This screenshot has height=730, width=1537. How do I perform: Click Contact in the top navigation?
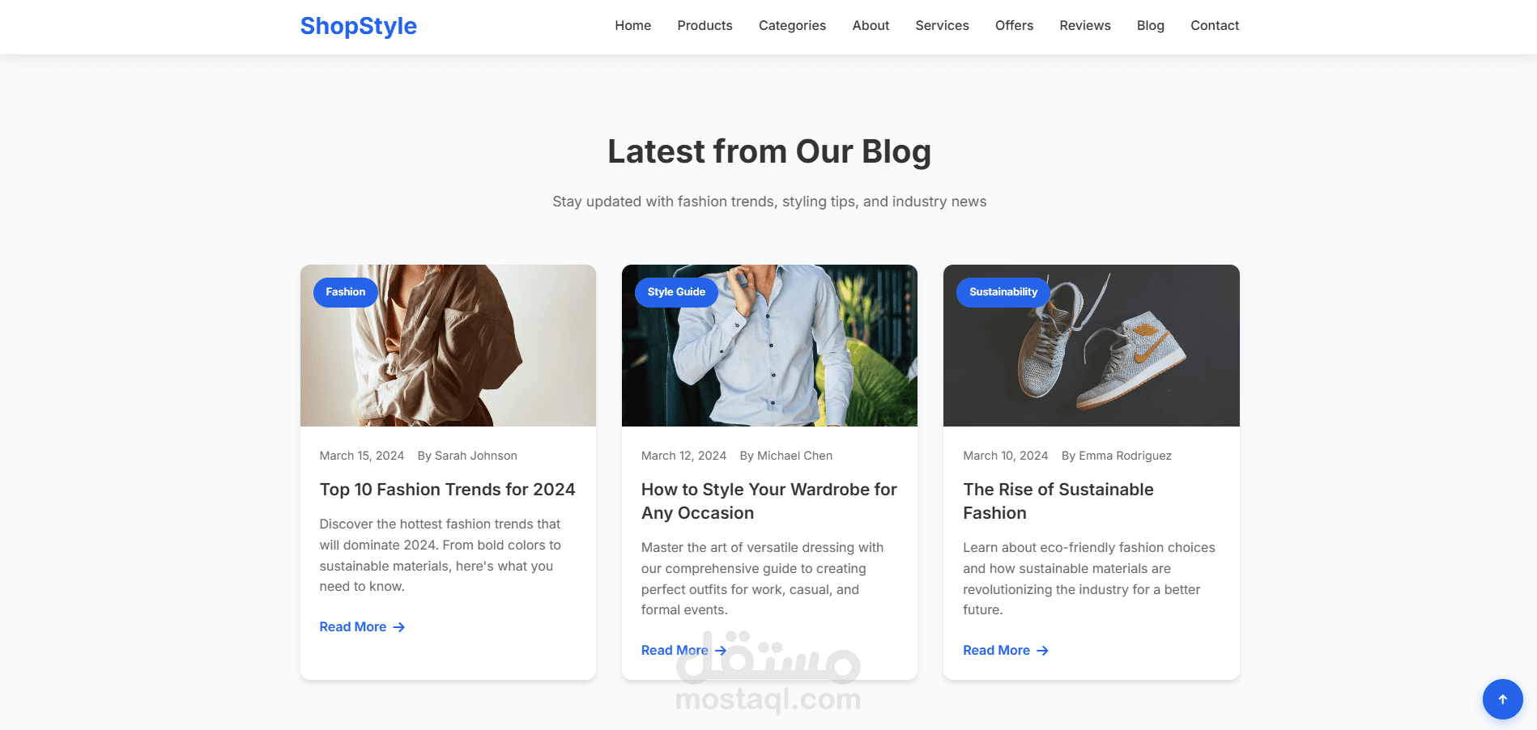coord(1215,26)
